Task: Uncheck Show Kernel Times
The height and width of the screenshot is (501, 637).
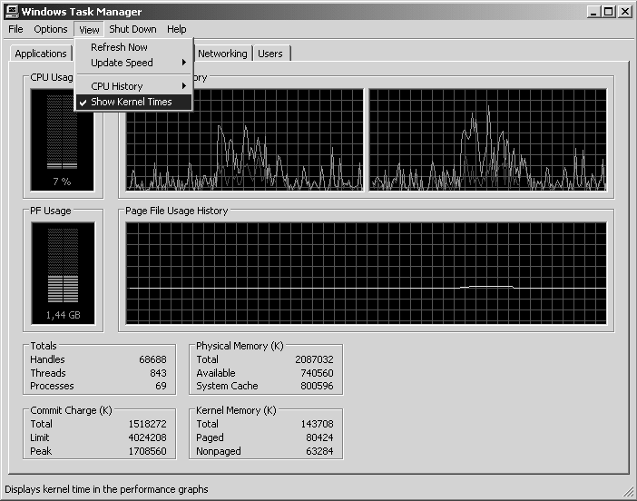Action: click(133, 102)
